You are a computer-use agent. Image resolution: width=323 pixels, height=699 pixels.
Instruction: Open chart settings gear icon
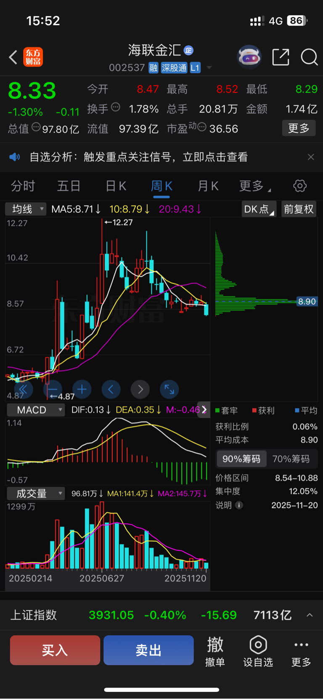tap(300, 186)
